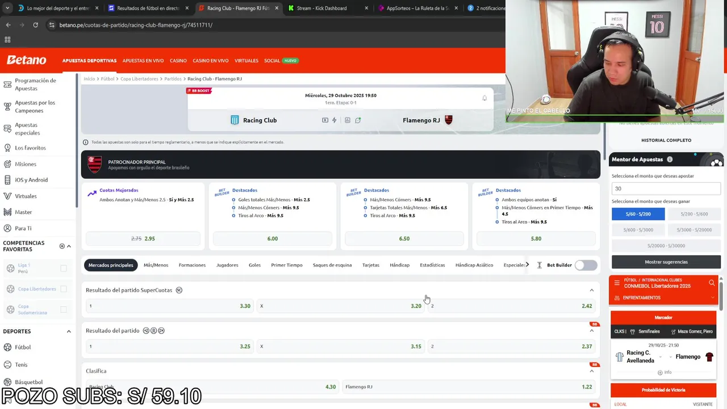Open Virtuales in the sidebar
This screenshot has width=727, height=409.
point(26,196)
